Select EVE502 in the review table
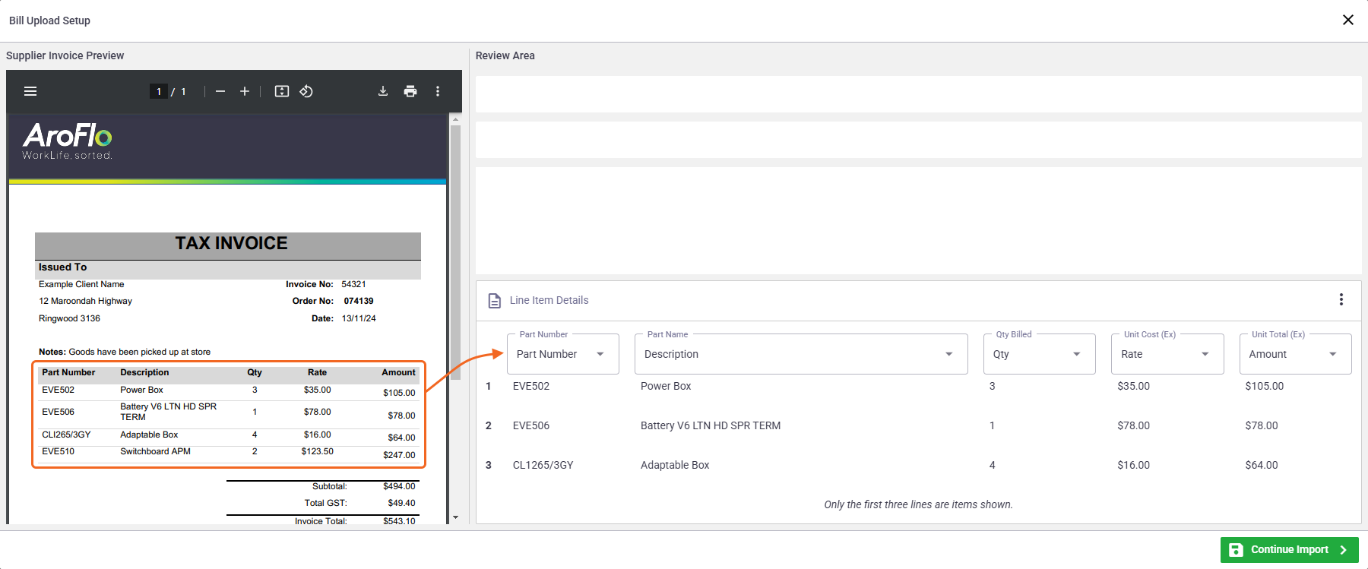The width and height of the screenshot is (1368, 569). pyautogui.click(x=531, y=386)
